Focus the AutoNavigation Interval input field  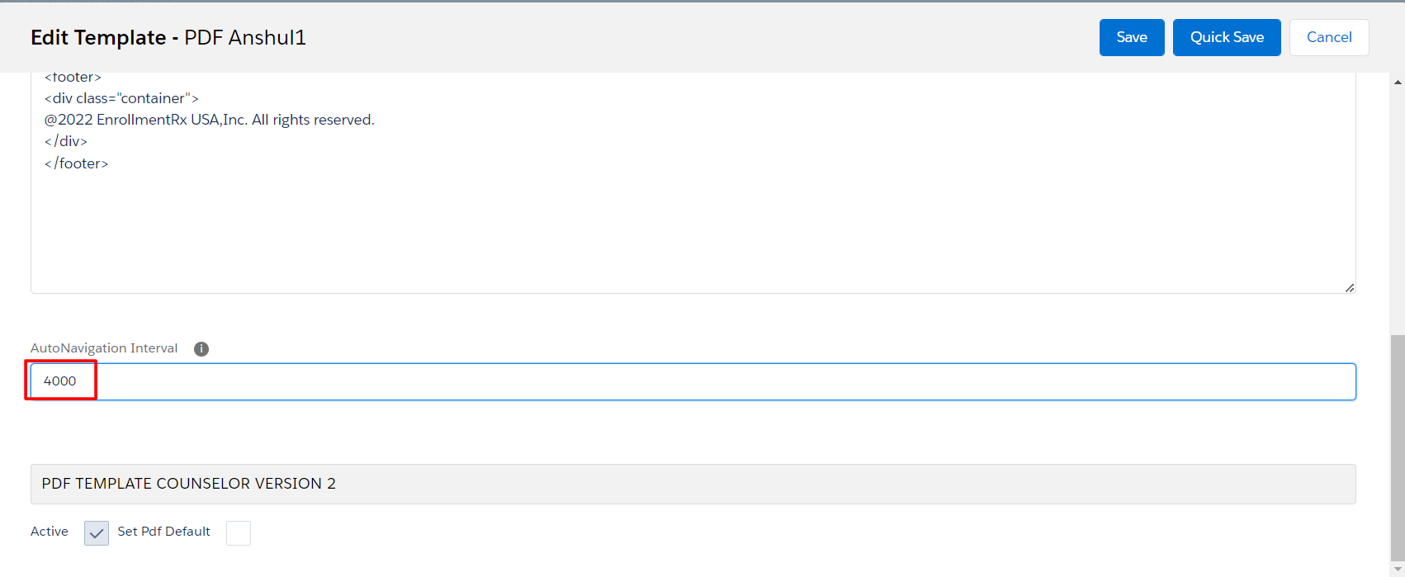pyautogui.click(x=693, y=381)
